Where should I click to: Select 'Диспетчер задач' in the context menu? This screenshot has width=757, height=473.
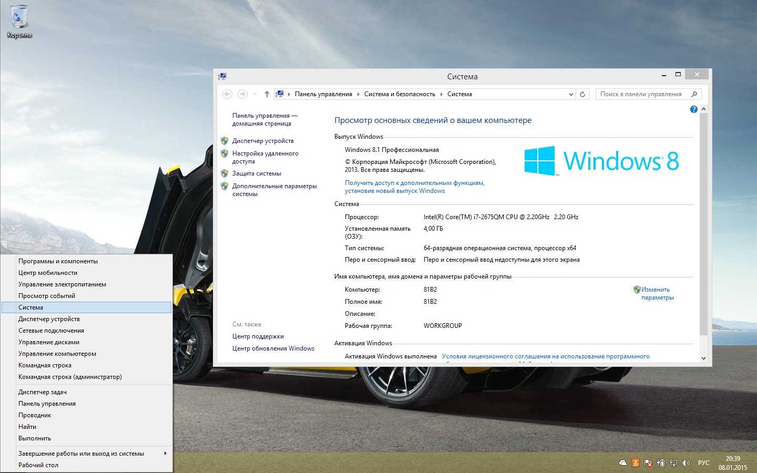tap(43, 392)
